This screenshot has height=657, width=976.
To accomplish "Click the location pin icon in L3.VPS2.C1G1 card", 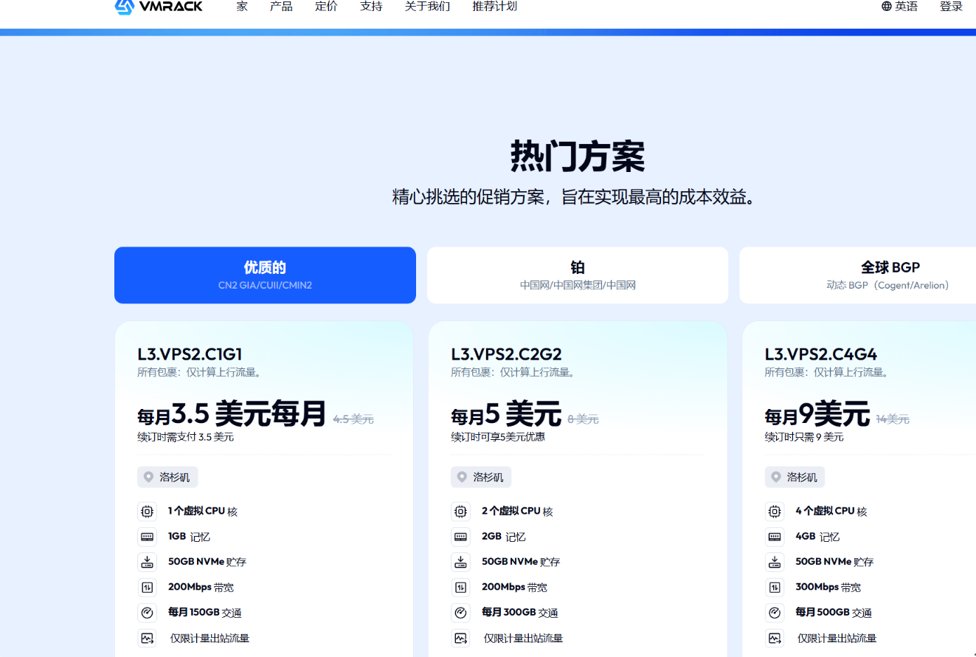I will [x=148, y=478].
